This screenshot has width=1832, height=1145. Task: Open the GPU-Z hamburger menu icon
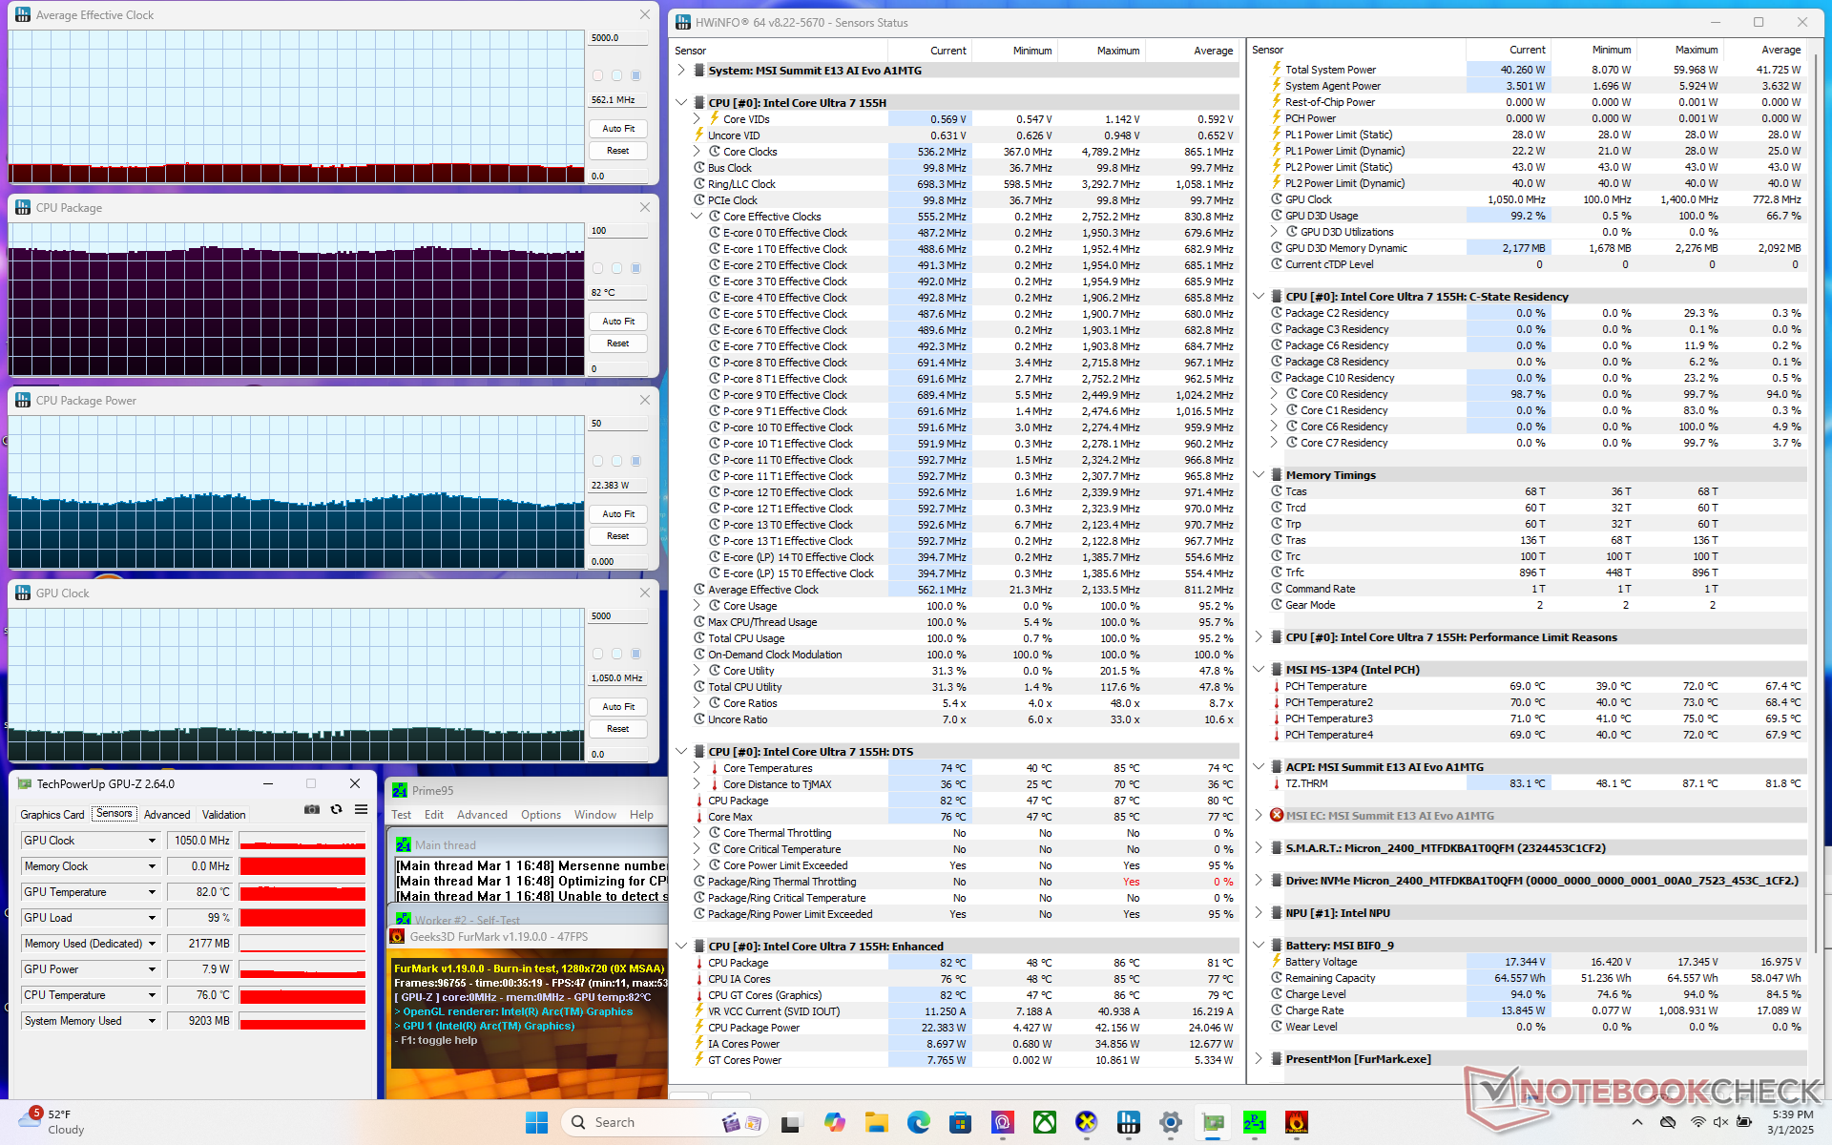(x=361, y=809)
